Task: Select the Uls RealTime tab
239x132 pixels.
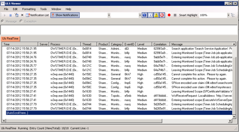Action: tap(11, 38)
